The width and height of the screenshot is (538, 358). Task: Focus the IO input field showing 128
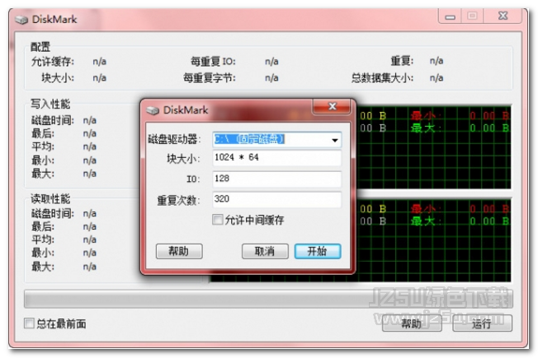(277, 179)
